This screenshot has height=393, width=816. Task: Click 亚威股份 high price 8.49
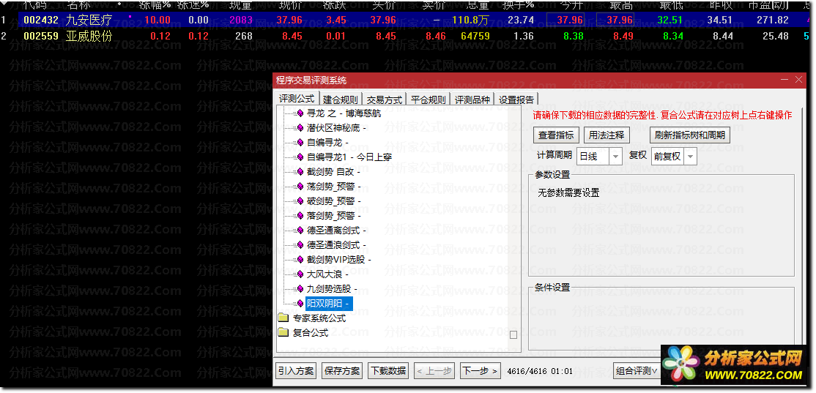click(x=623, y=36)
